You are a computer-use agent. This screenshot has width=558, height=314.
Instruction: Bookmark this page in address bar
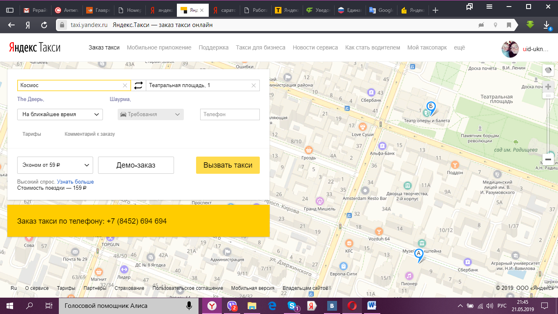click(509, 25)
